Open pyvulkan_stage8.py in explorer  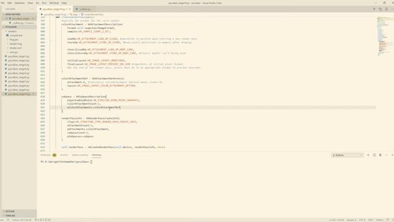coord(18,86)
